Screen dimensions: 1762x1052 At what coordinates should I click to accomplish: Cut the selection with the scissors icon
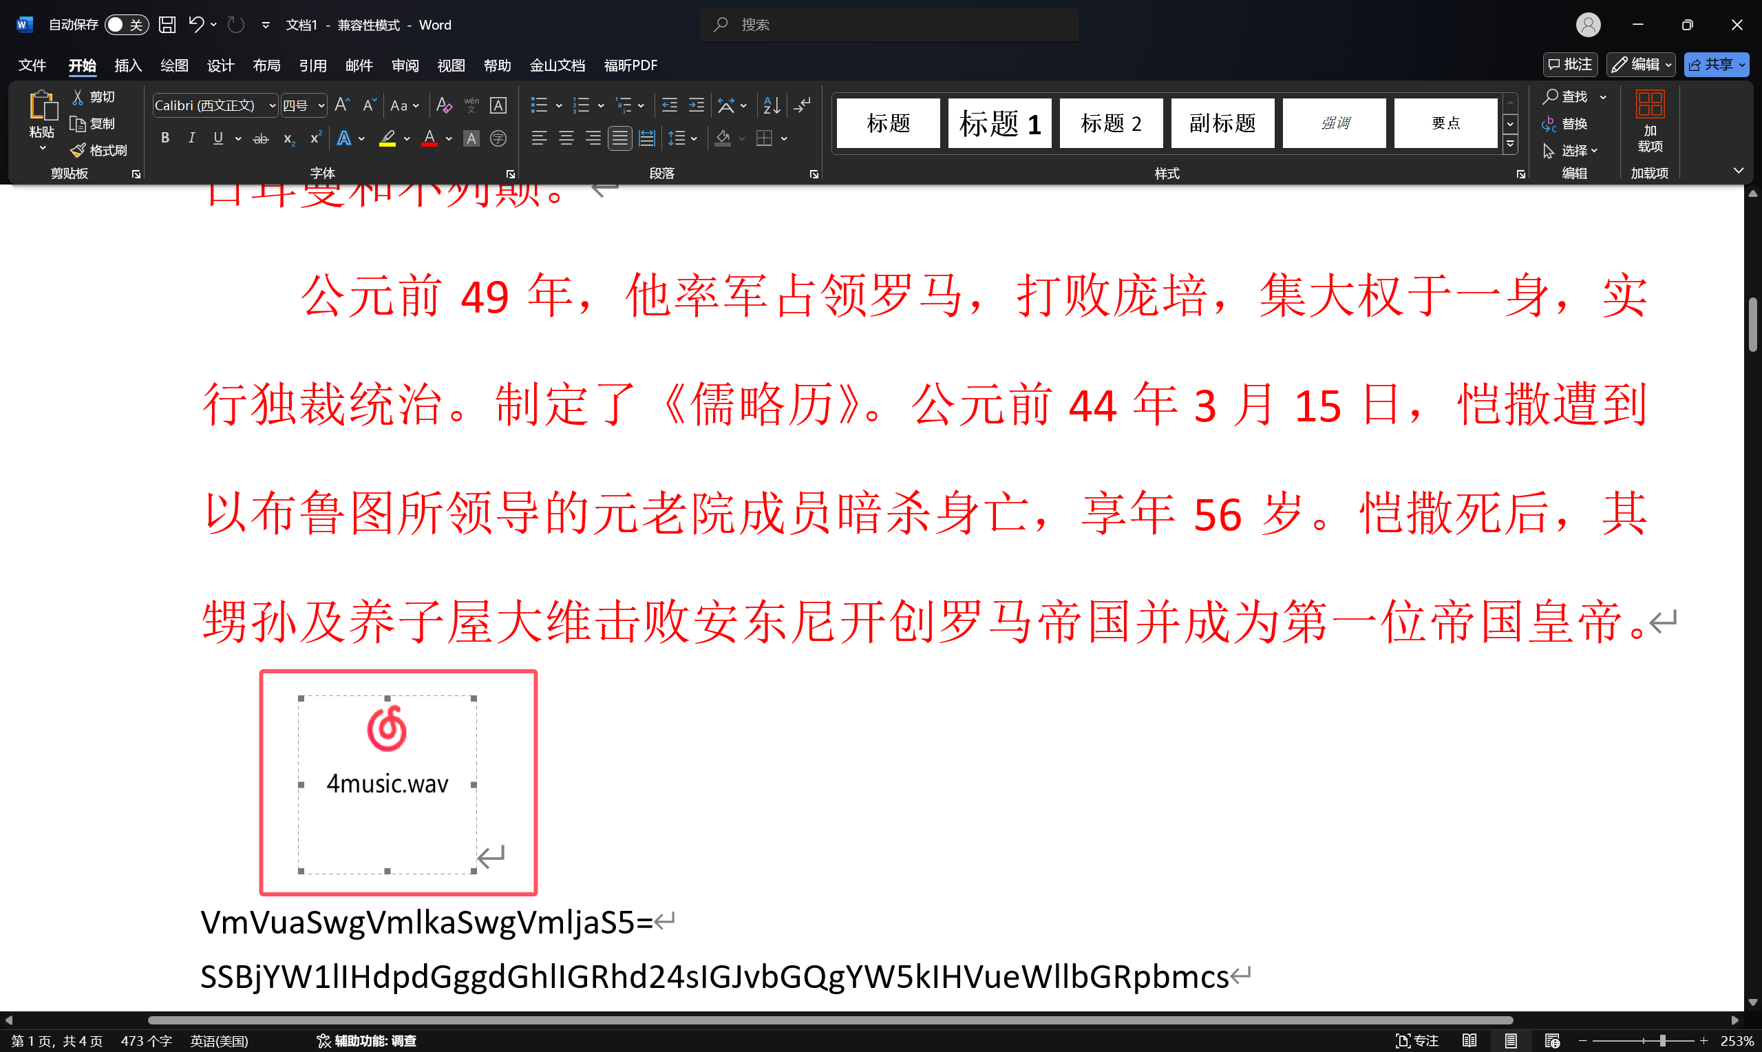click(x=93, y=96)
